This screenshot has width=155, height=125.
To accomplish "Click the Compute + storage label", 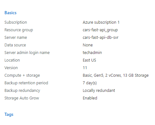I will click(x=22, y=75).
